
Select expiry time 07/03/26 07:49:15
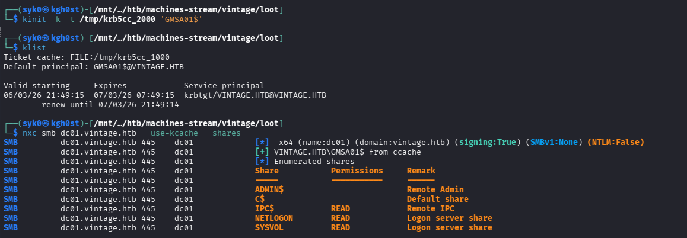point(134,95)
